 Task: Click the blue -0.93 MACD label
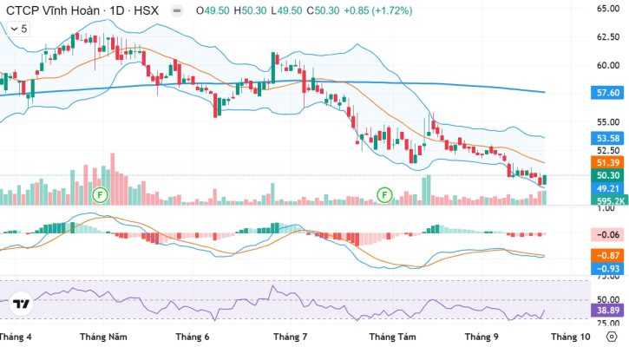point(607,268)
